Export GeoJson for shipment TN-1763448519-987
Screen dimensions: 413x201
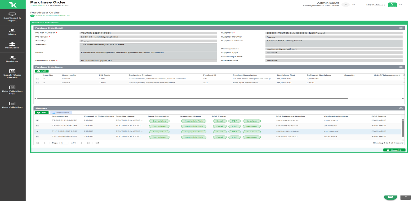pos(252,132)
